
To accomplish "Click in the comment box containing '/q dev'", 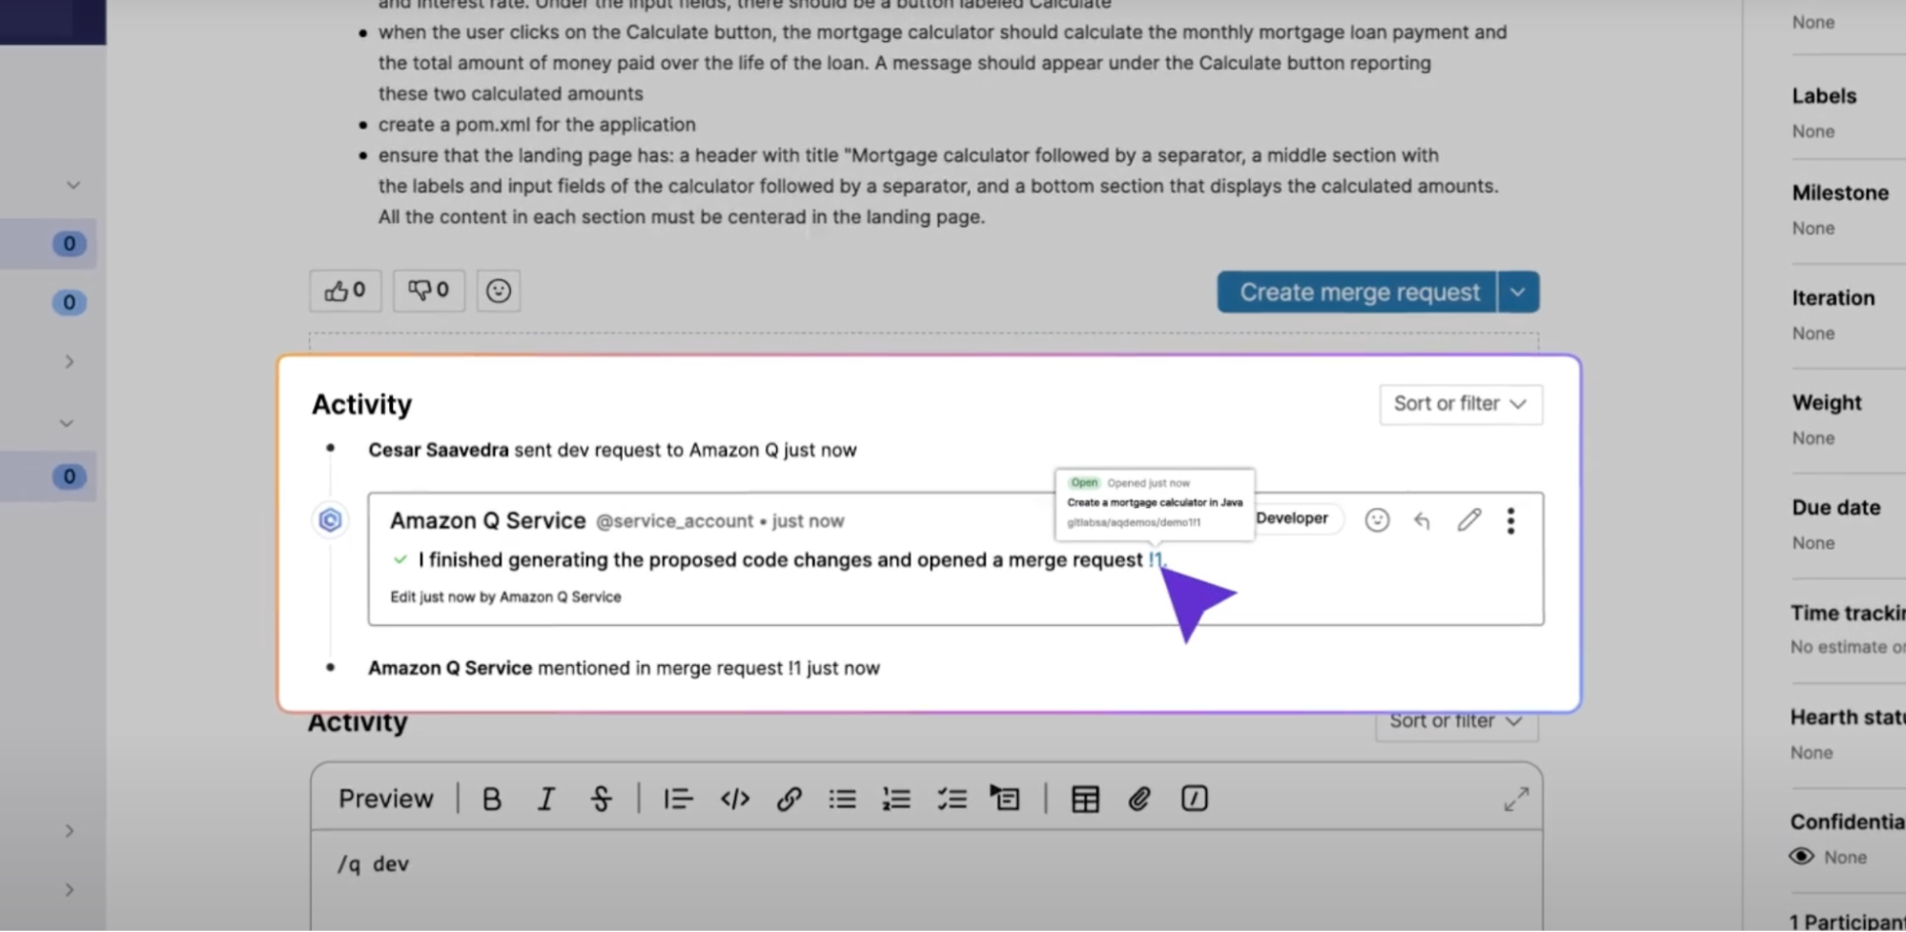I will (926, 879).
